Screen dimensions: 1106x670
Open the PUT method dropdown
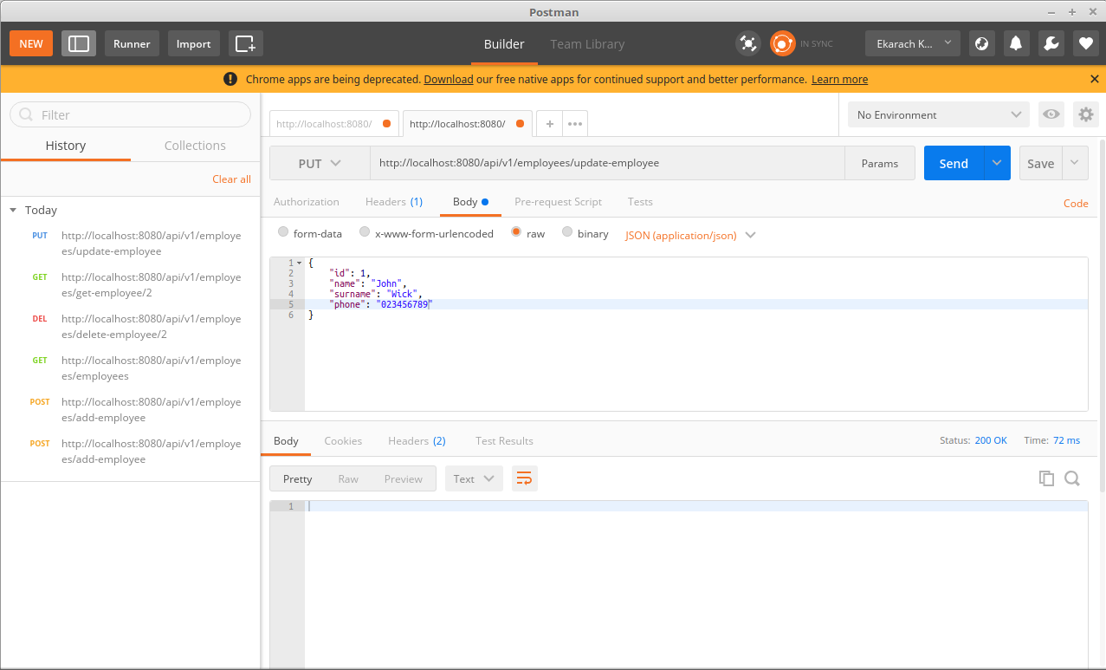click(x=320, y=163)
